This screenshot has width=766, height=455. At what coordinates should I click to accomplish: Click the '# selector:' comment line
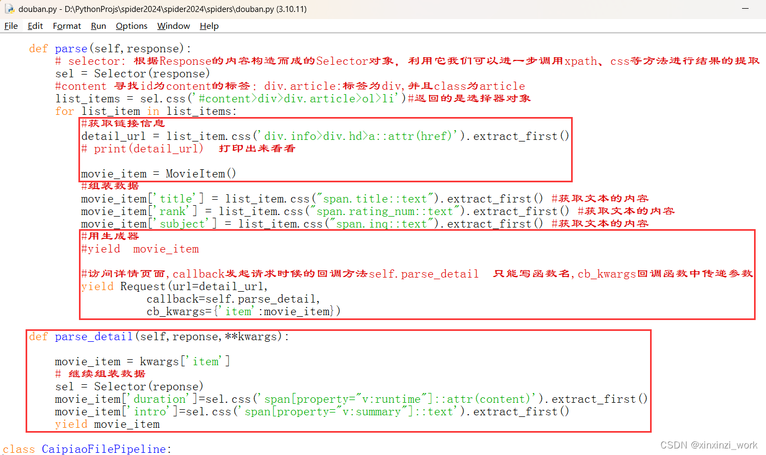pos(407,61)
